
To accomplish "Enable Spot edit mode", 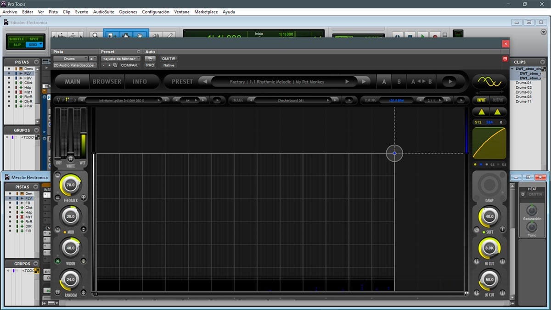I will 34,39.
